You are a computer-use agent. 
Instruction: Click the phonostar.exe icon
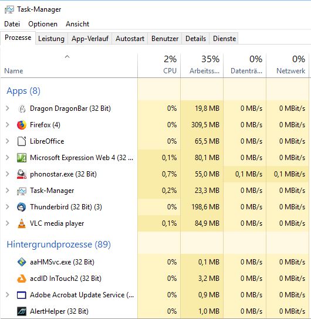pos(22,174)
